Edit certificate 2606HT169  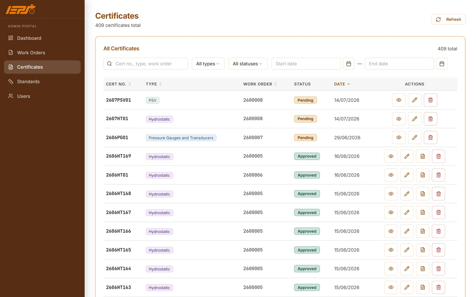click(x=407, y=156)
